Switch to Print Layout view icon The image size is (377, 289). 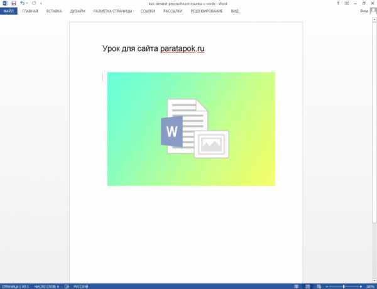pos(307,286)
